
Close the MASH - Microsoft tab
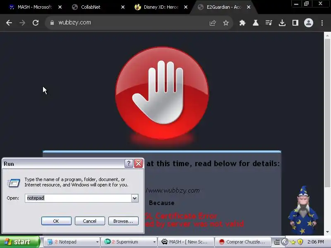[x=60, y=7]
